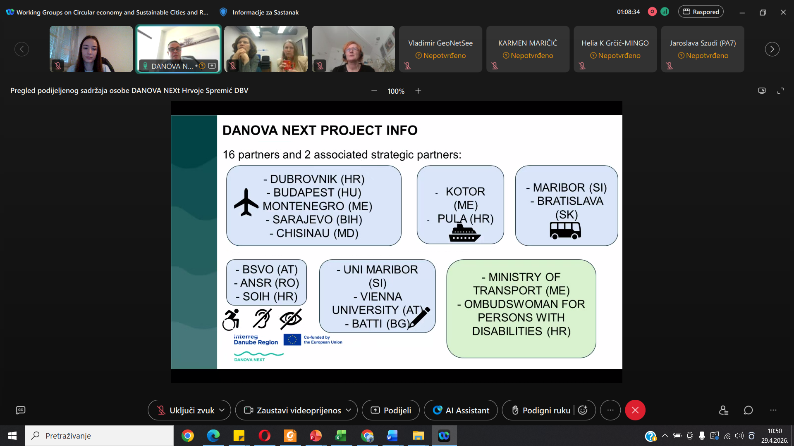Screen dimensions: 794x446
Task: Open File Explorer from taskbar
Action: 418,436
